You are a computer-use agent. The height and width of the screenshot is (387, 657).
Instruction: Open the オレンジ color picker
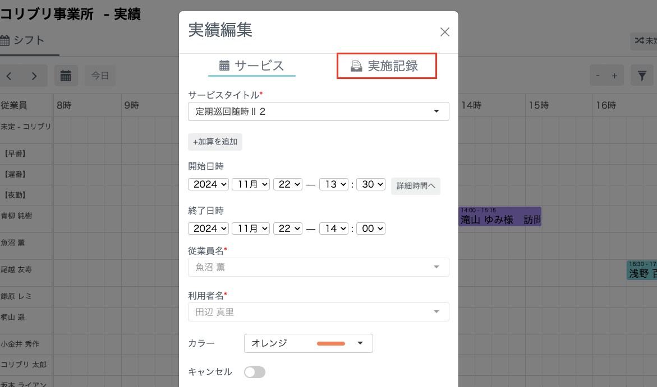308,343
